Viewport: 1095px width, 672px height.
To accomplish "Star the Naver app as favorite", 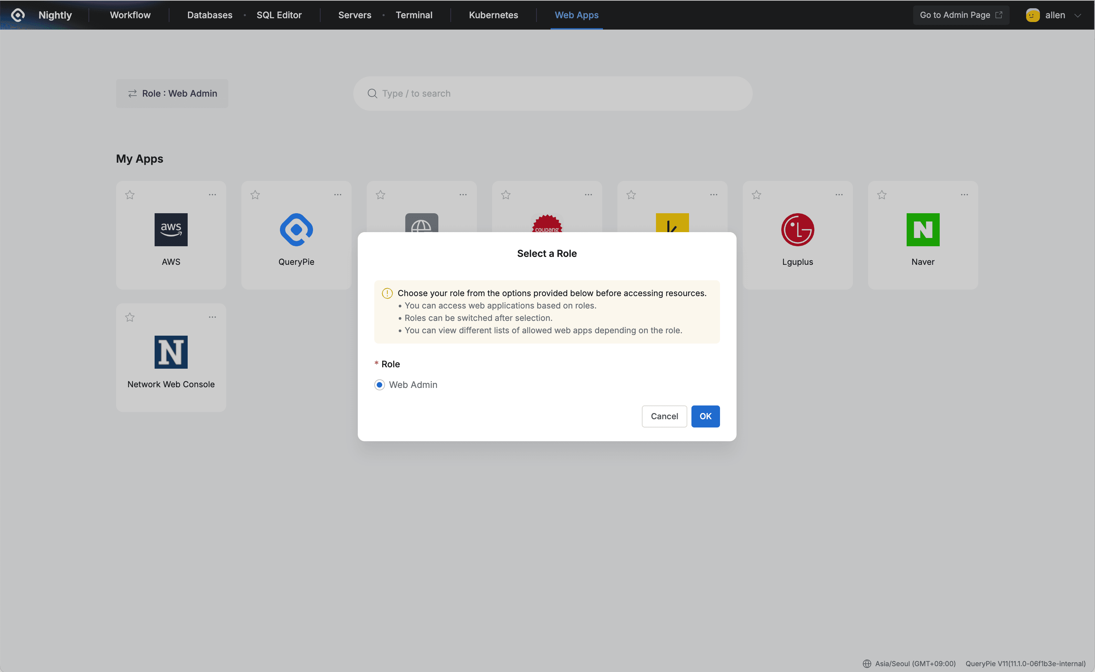I will (x=882, y=194).
